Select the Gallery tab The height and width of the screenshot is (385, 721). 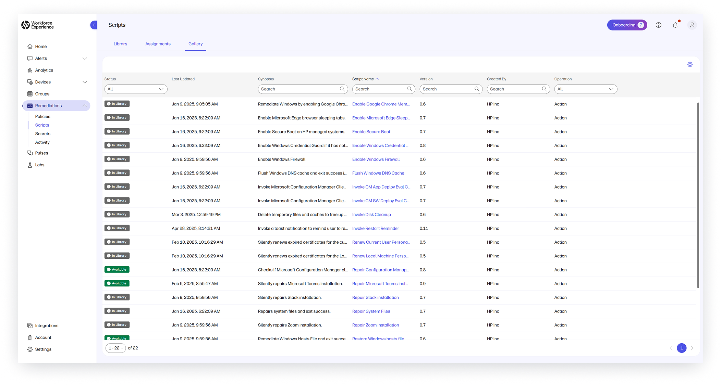coord(195,44)
